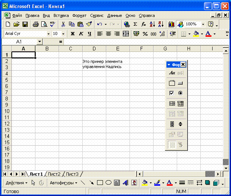Open the Drawing toolbar icon
The image size is (231, 196).
pos(180,24)
